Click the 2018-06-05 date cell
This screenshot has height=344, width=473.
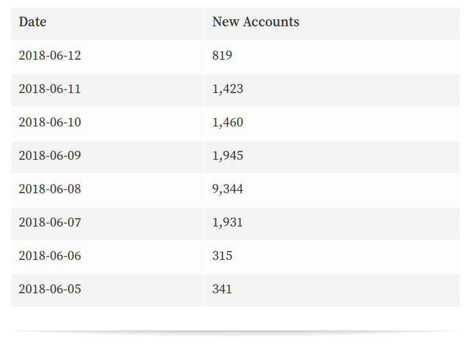(108, 291)
